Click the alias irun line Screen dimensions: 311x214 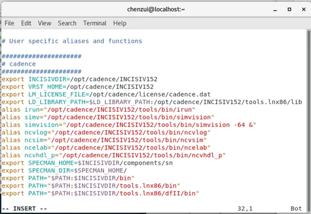(x=99, y=110)
